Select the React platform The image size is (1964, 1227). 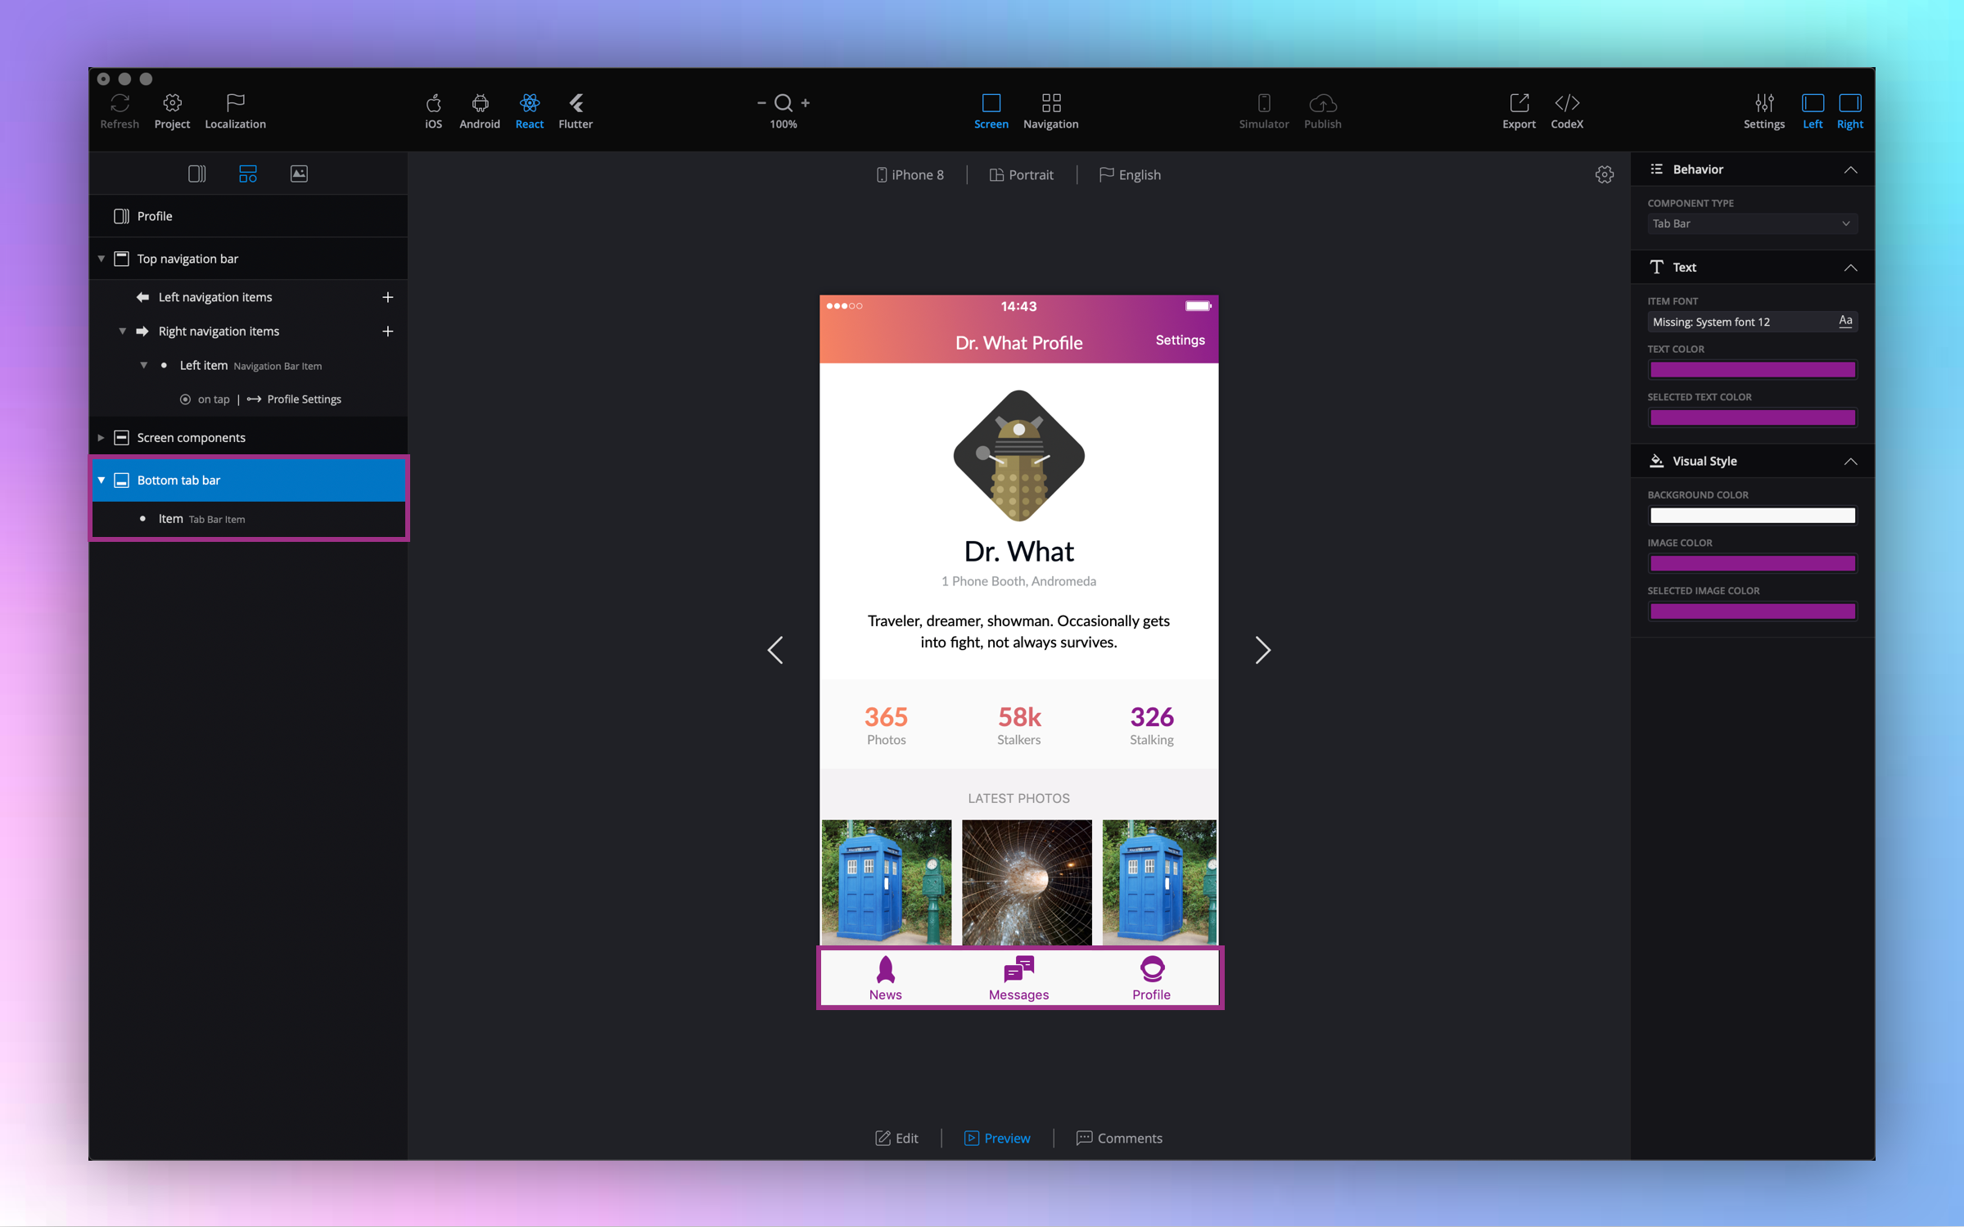pos(529,111)
